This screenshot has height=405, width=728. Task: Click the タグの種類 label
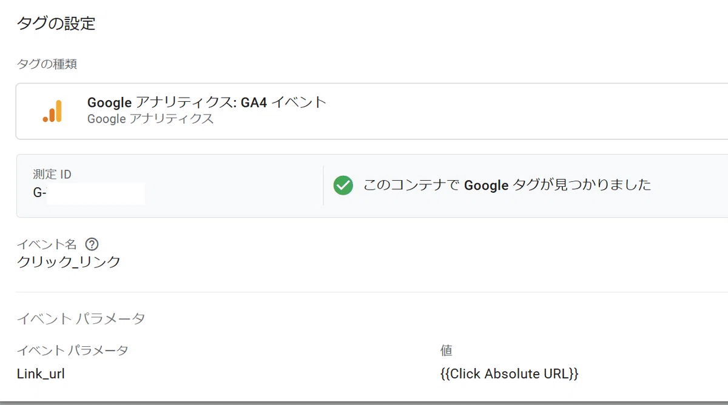pyautogui.click(x=47, y=64)
